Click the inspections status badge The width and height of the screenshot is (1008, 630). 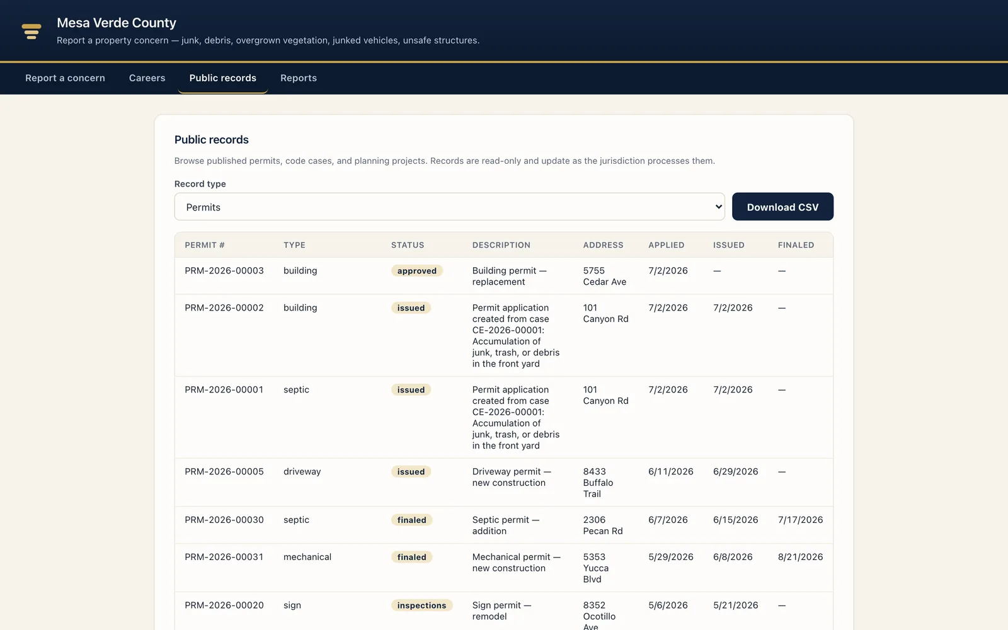(x=421, y=605)
